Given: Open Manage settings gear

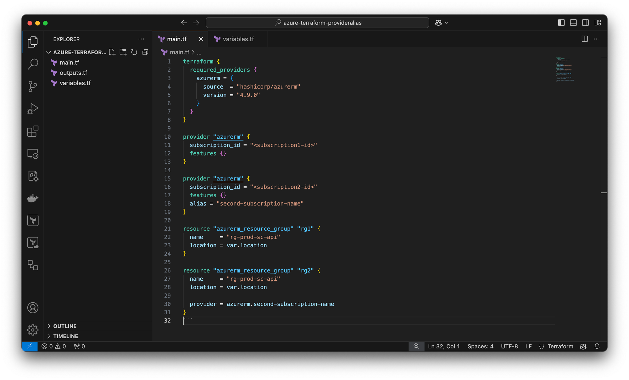Looking at the screenshot, I should coord(33,330).
